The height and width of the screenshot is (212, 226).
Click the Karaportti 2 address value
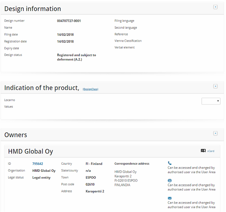[95, 192]
